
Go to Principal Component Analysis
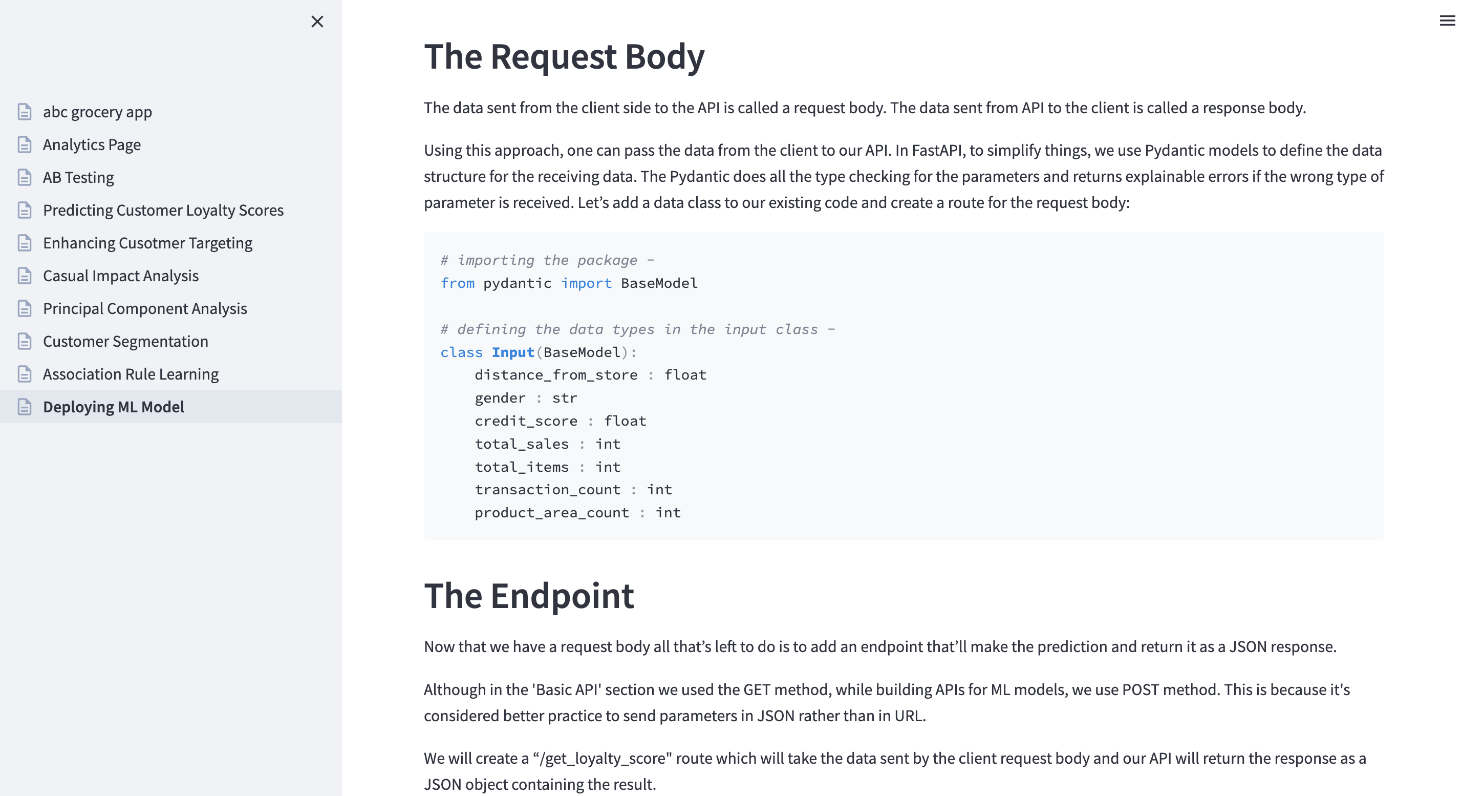[145, 309]
